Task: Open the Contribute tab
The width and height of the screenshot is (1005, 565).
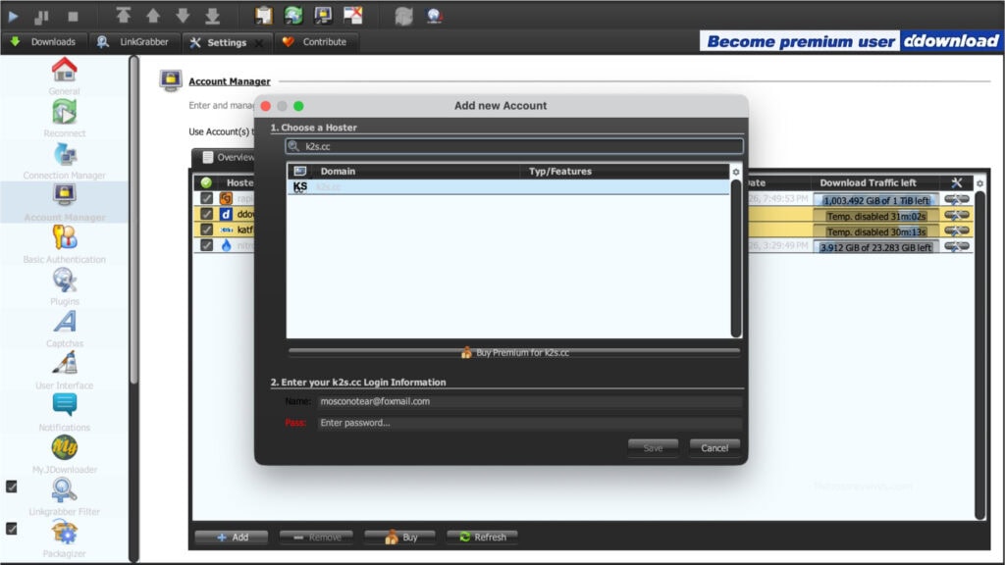Action: (x=316, y=41)
